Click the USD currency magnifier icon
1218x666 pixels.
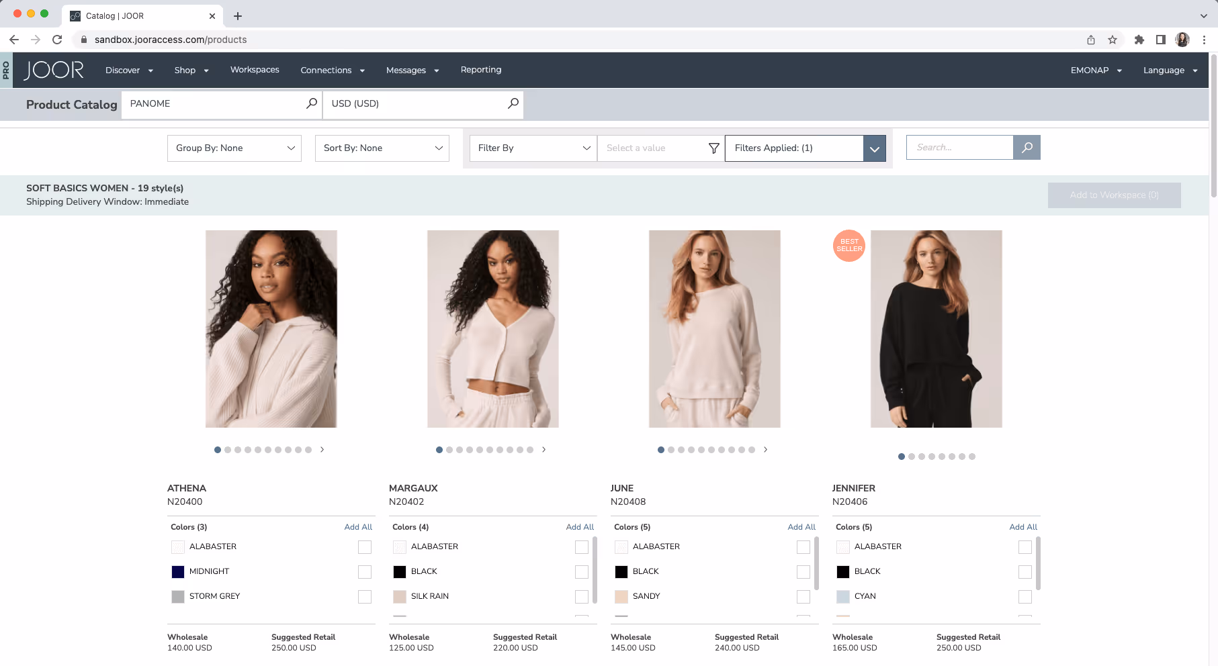point(513,103)
